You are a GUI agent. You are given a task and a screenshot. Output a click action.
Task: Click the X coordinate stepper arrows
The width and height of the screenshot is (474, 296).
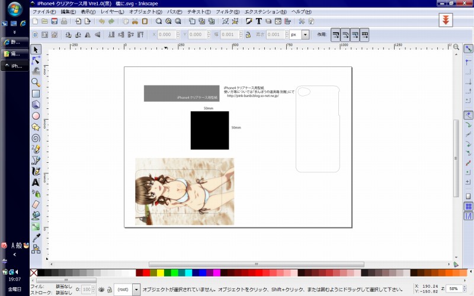178,34
